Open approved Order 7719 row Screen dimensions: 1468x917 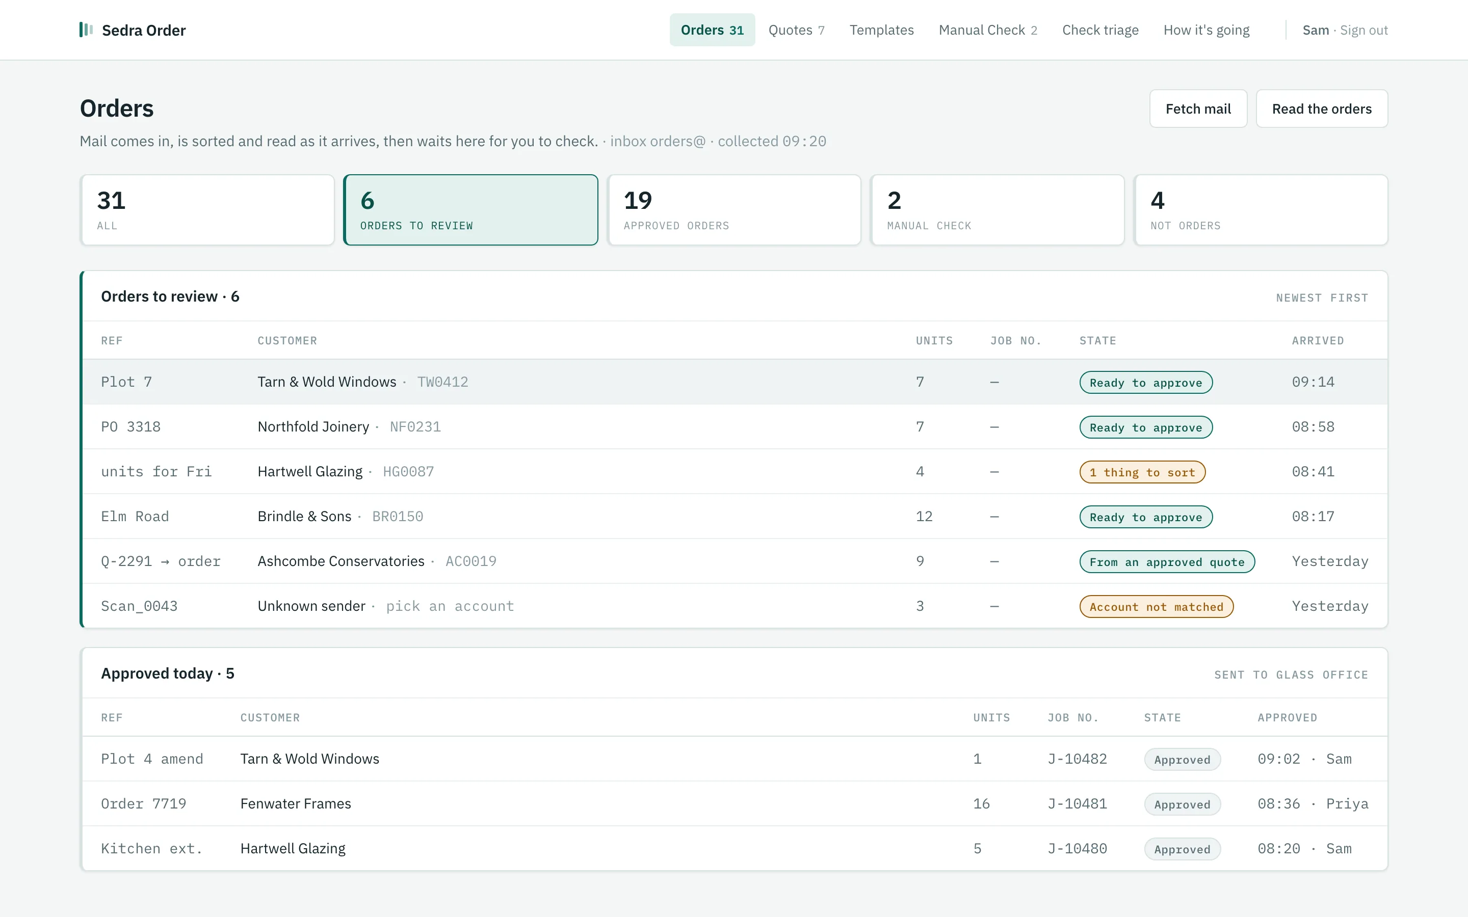click(x=735, y=804)
